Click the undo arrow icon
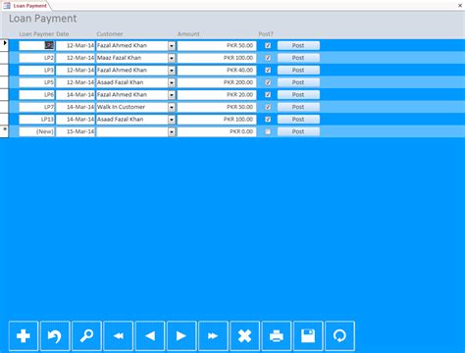Image resolution: width=465 pixels, height=353 pixels. coord(55,335)
